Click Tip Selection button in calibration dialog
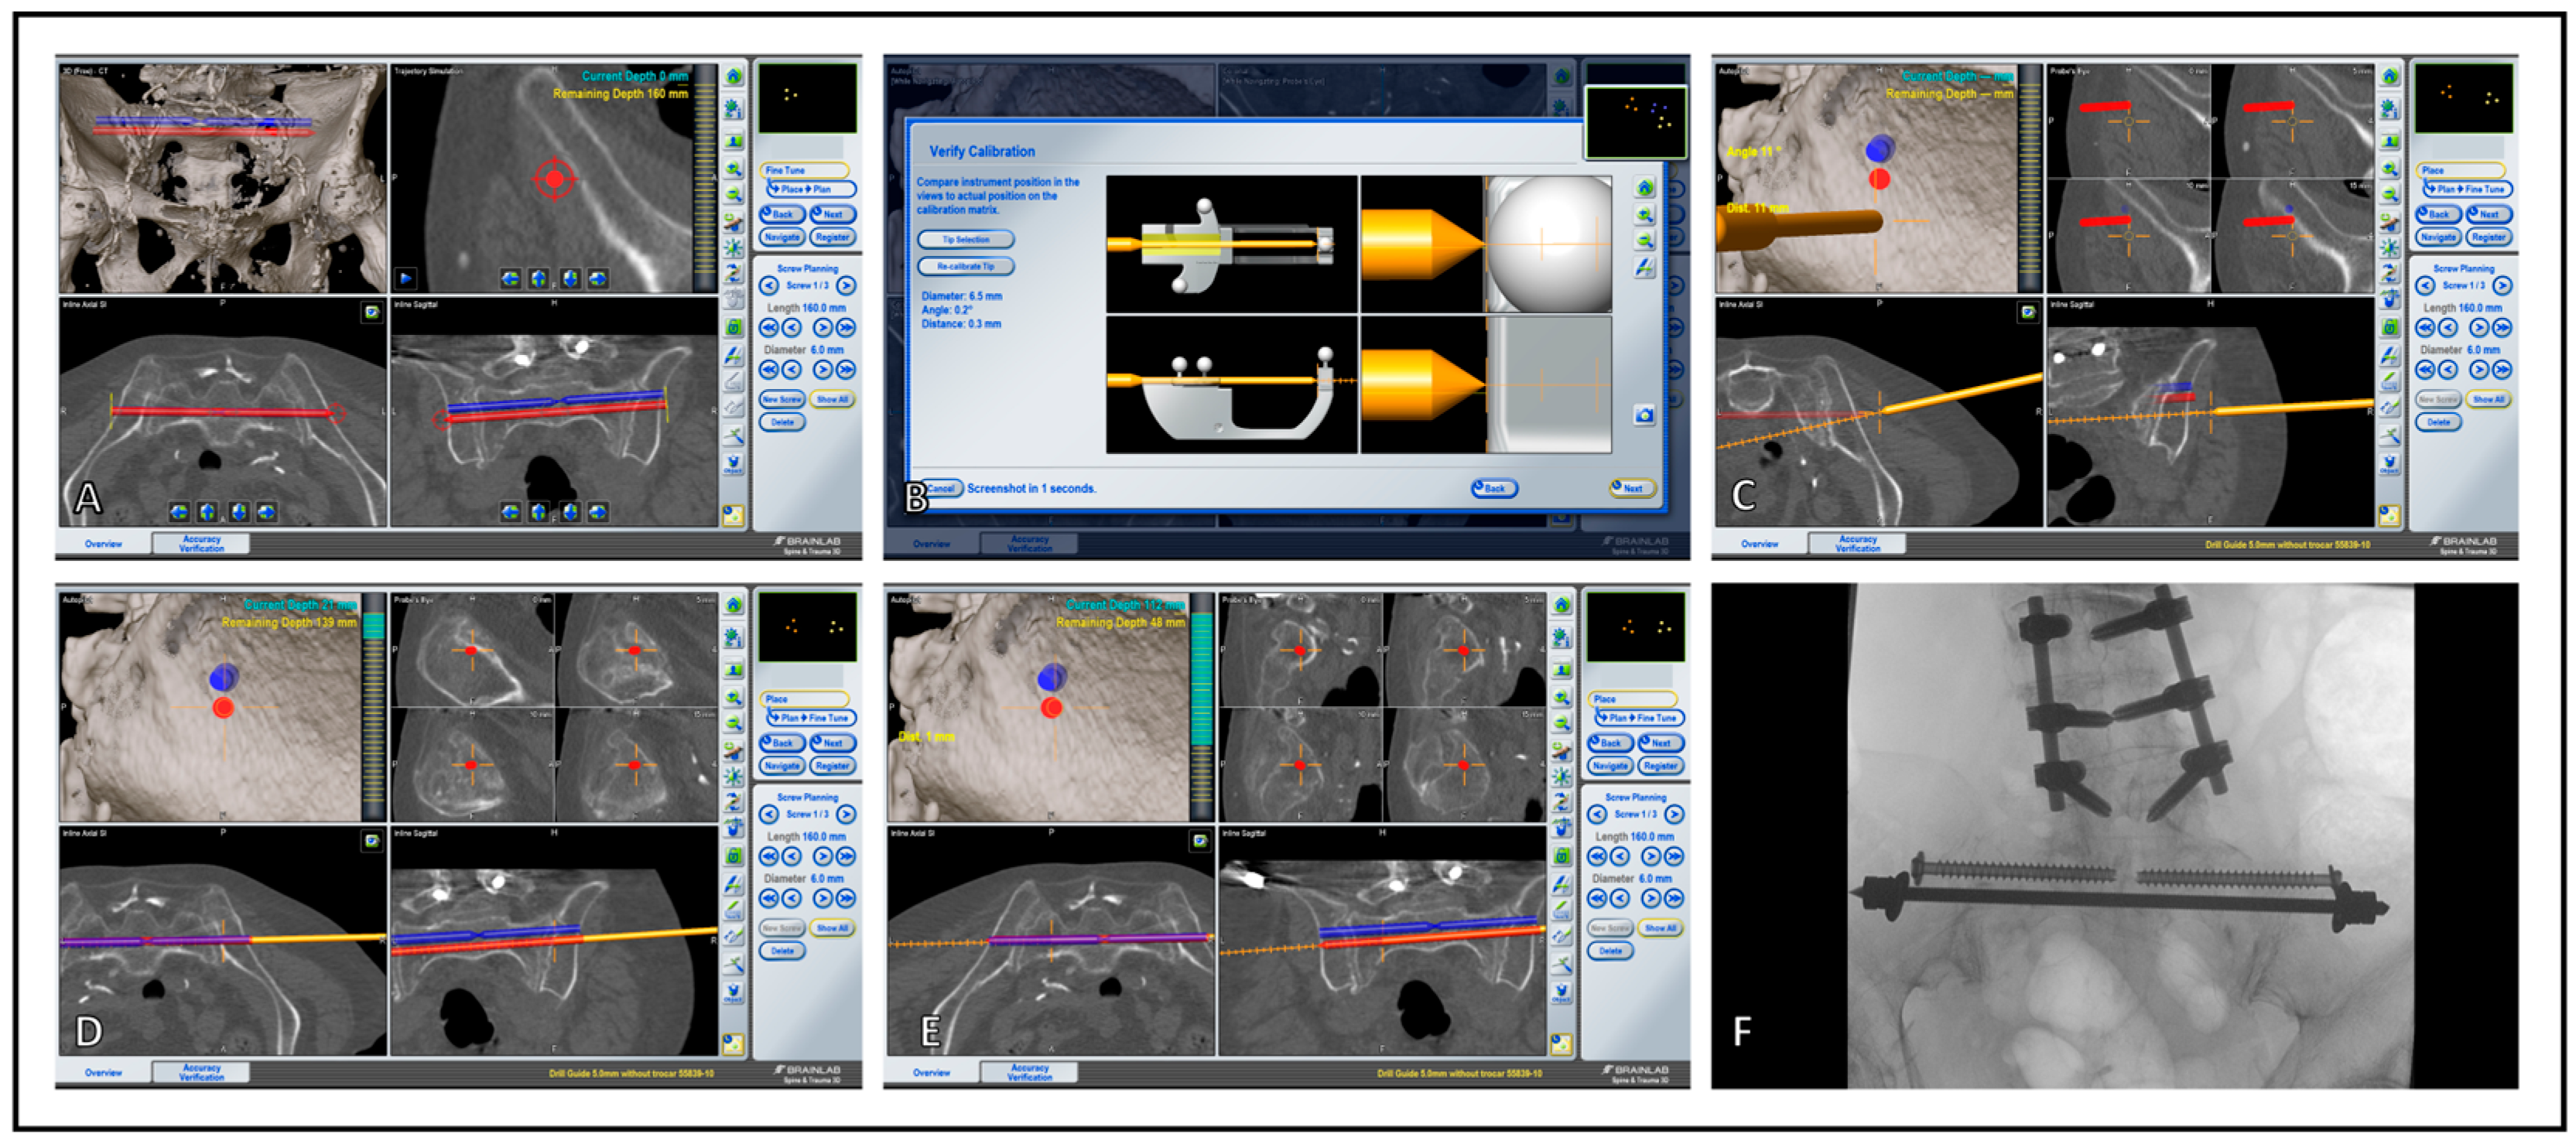 (965, 240)
